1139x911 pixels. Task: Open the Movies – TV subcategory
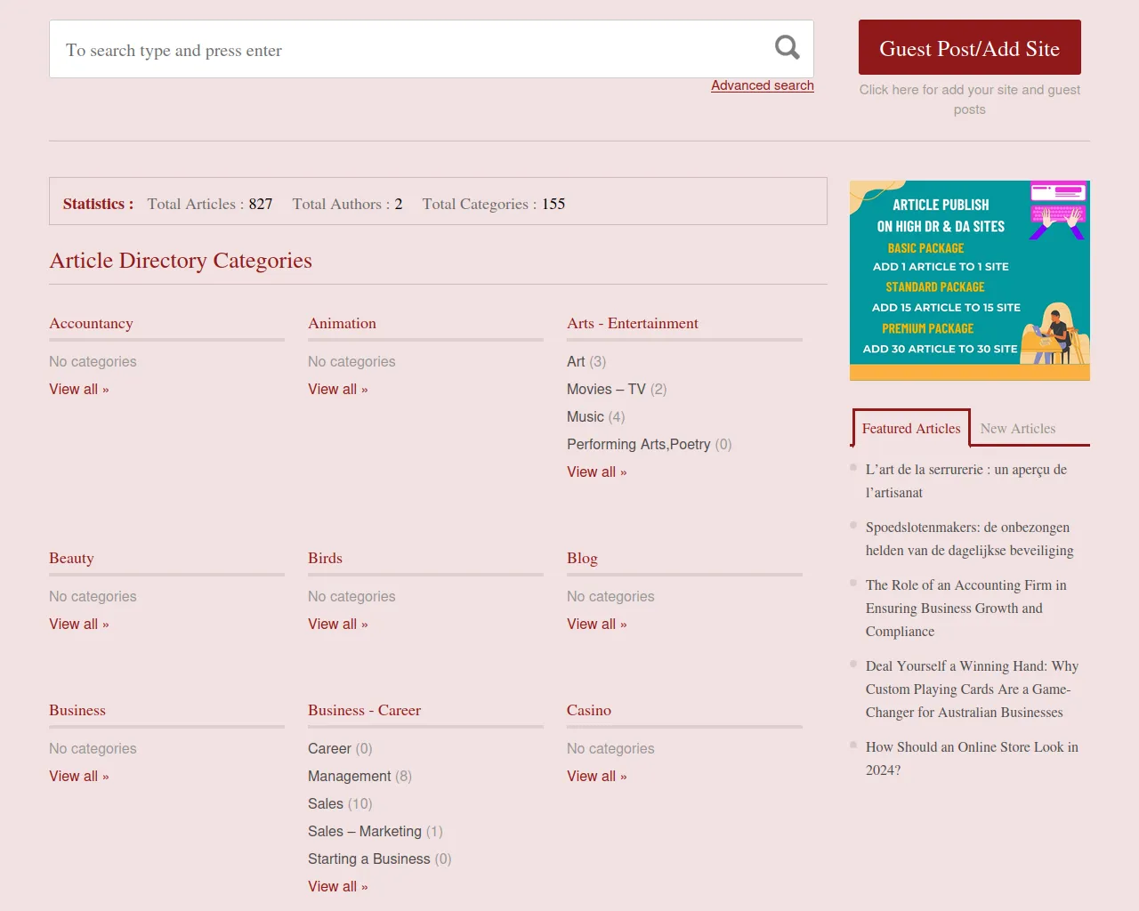coord(606,390)
